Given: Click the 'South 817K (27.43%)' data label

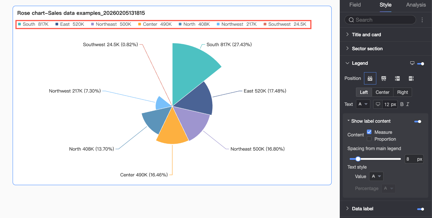Looking at the screenshot, I should coord(229,45).
